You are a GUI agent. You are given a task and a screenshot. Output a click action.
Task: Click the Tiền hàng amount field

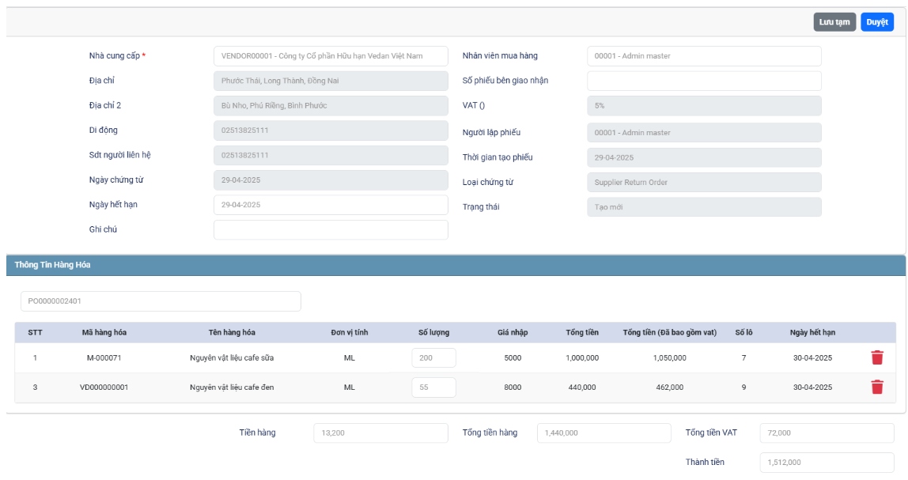point(380,433)
